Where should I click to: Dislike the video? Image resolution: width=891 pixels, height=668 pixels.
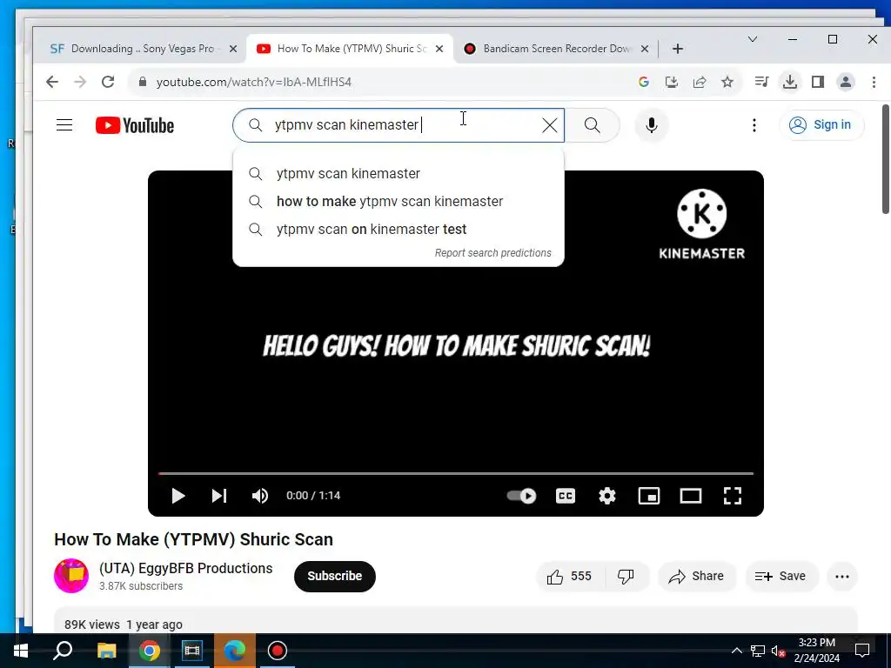626,577
